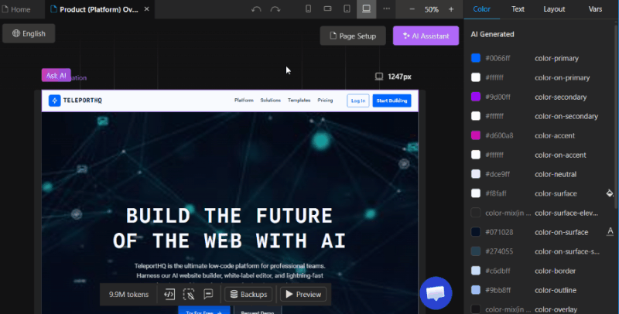Image resolution: width=619 pixels, height=314 pixels.
Task: Zoom out with the minus icon
Action: pyautogui.click(x=412, y=9)
